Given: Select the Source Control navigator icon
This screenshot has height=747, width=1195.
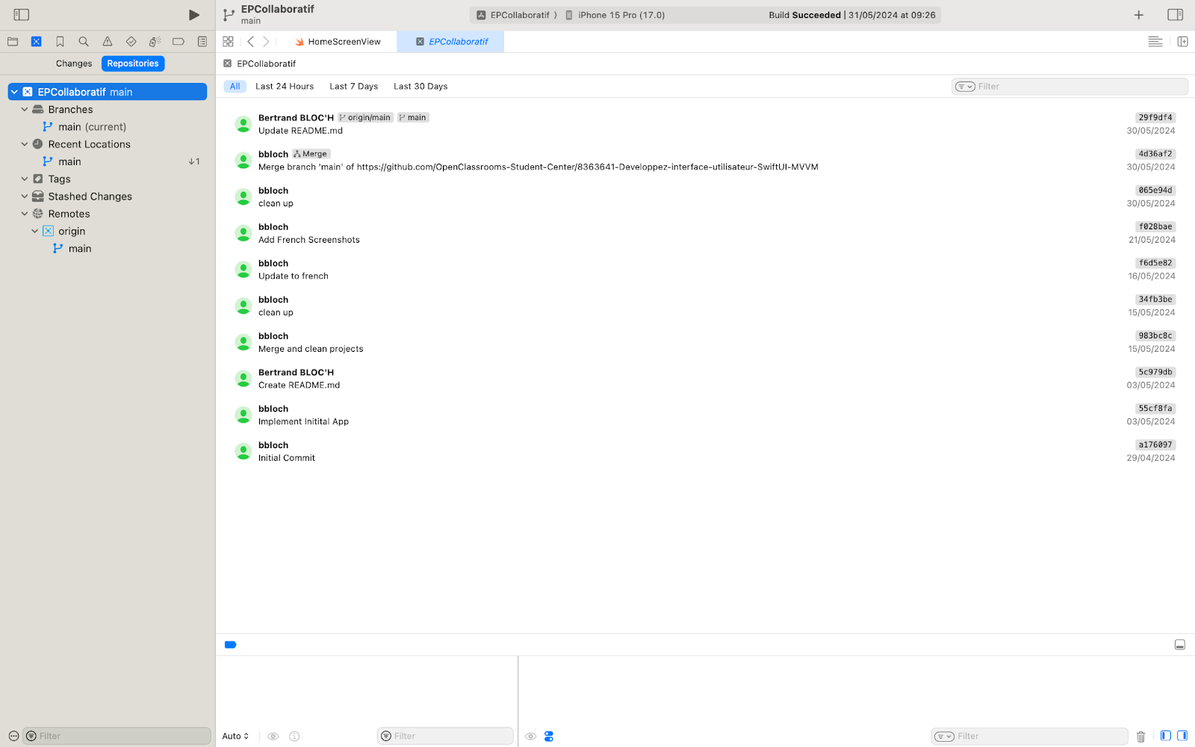Looking at the screenshot, I should click(36, 42).
